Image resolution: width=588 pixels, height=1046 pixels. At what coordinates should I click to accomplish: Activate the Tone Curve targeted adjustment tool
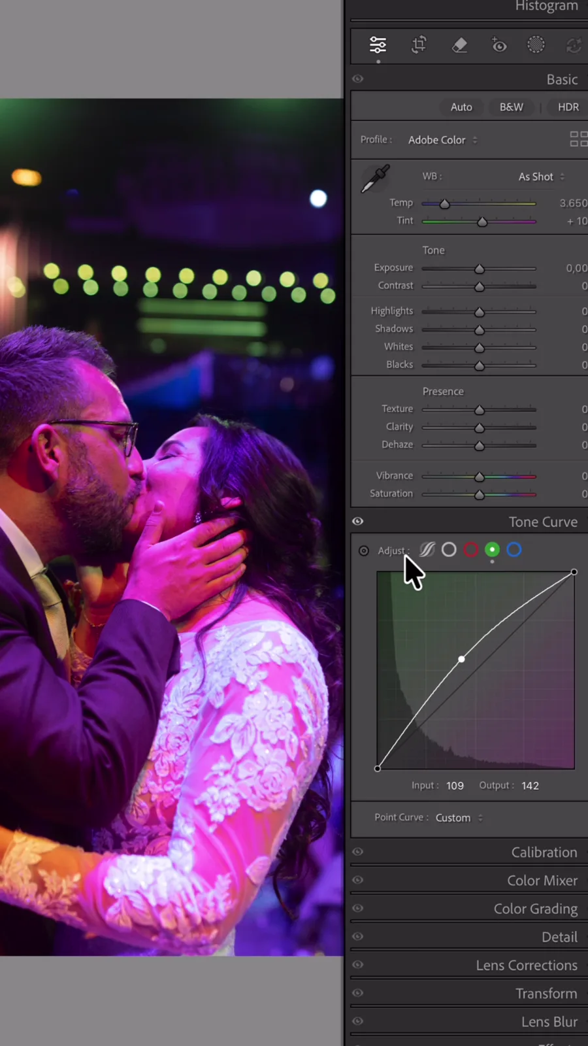[x=364, y=551]
